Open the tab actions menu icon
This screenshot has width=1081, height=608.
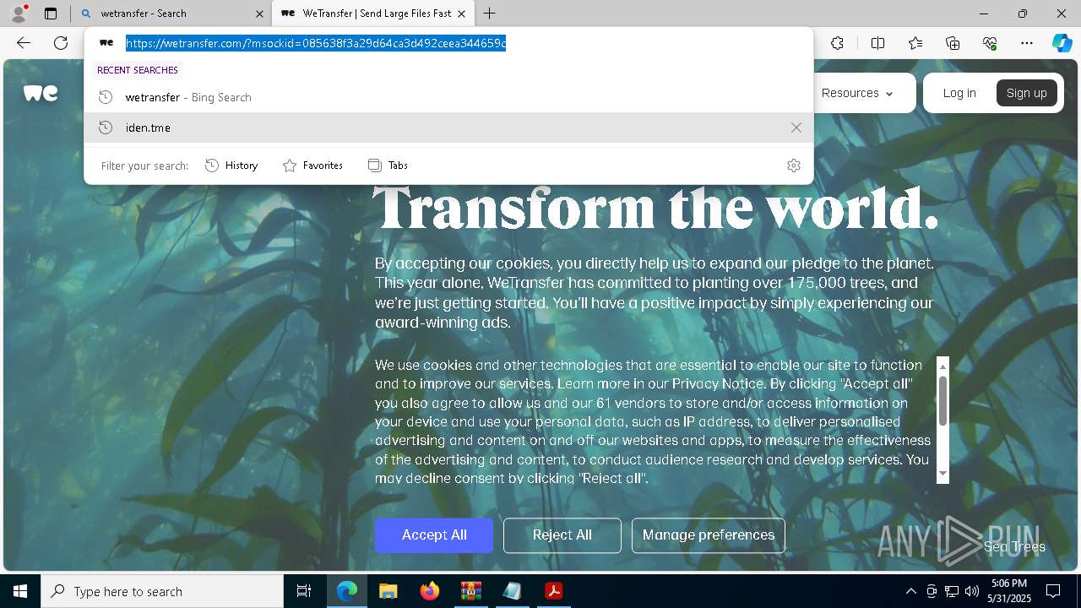51,14
